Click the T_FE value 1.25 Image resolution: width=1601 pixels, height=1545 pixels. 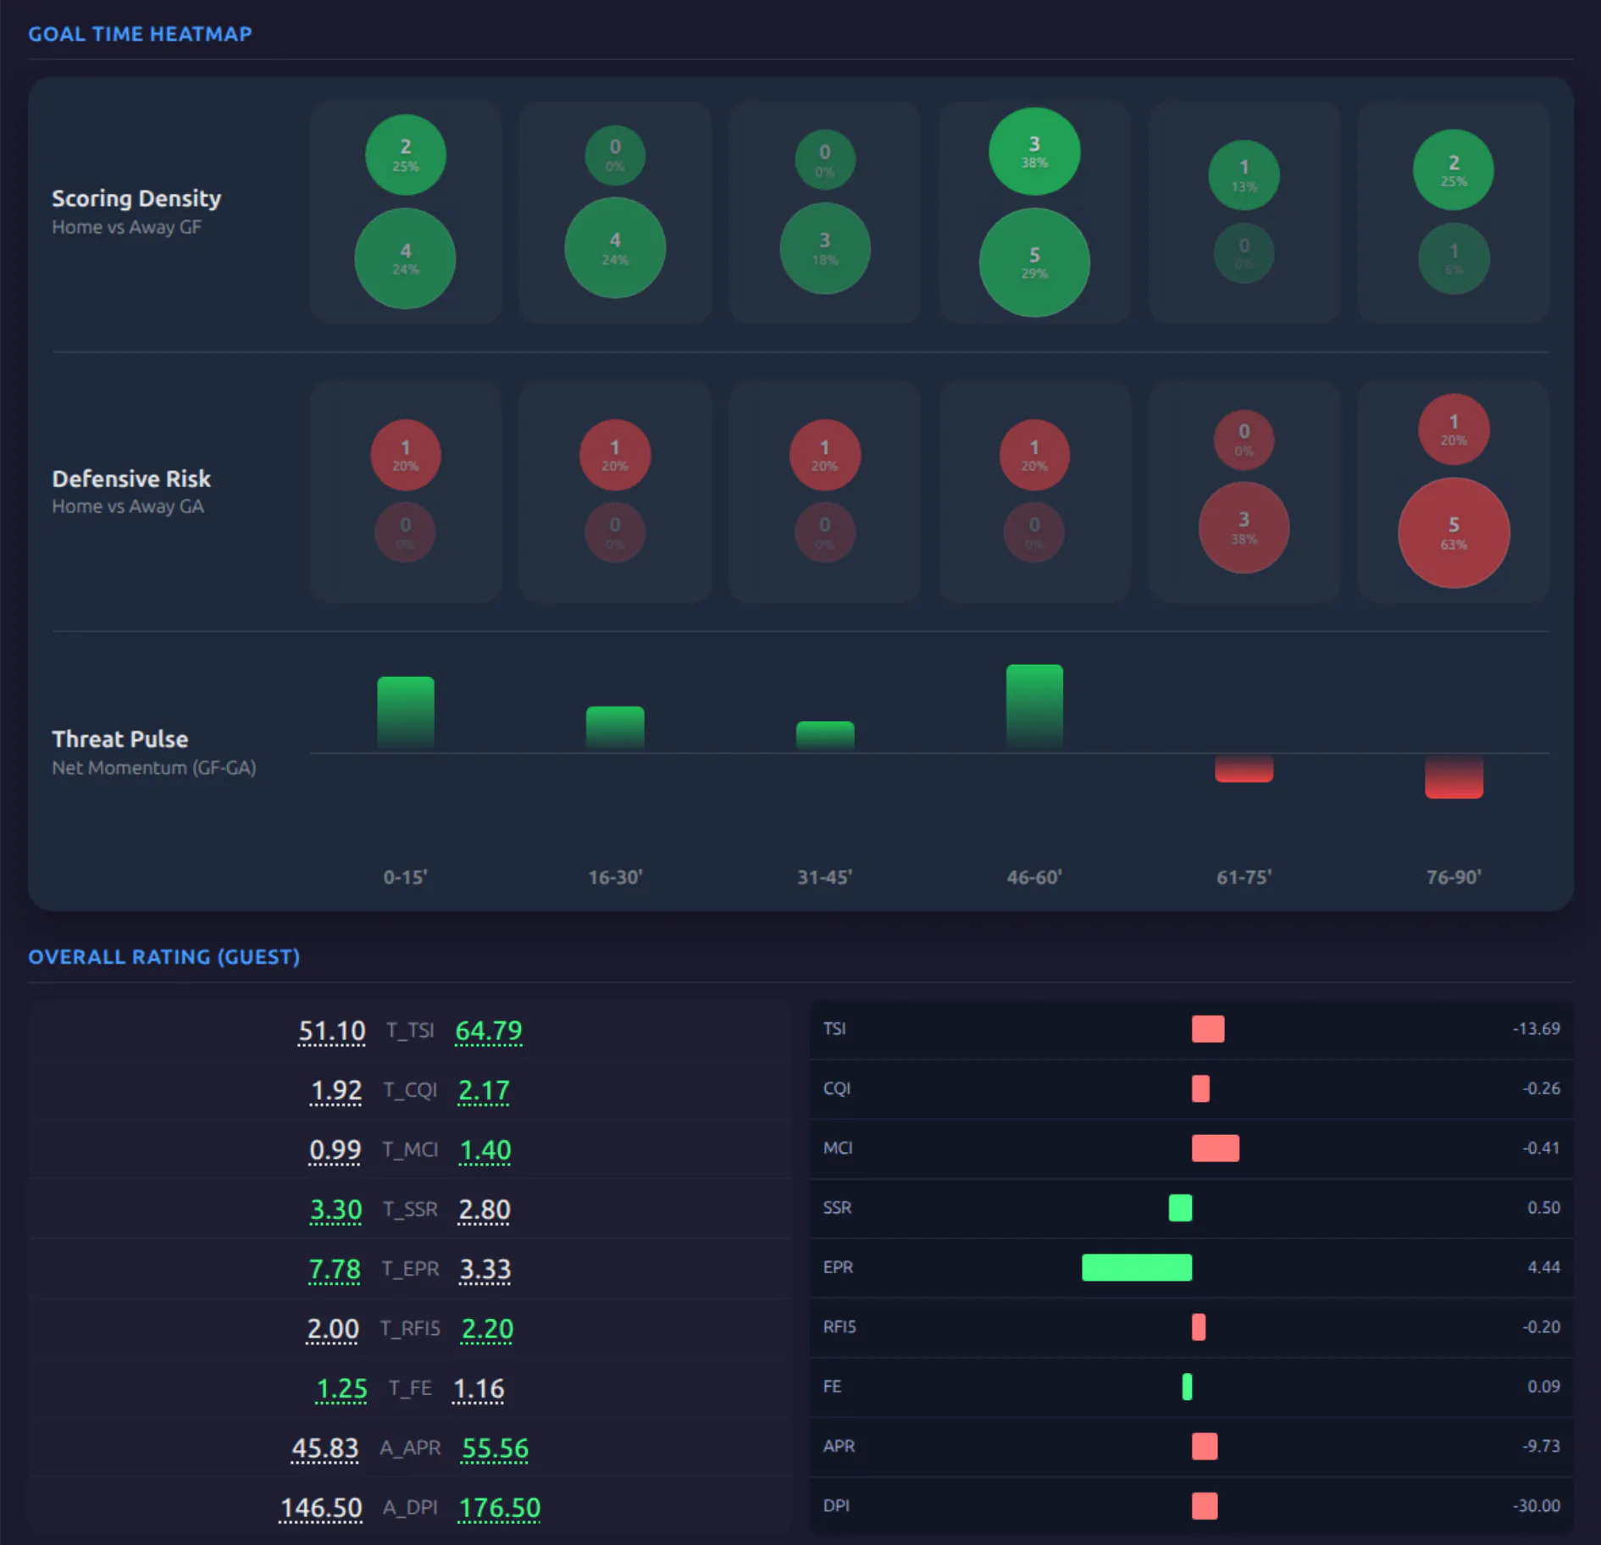[341, 1389]
